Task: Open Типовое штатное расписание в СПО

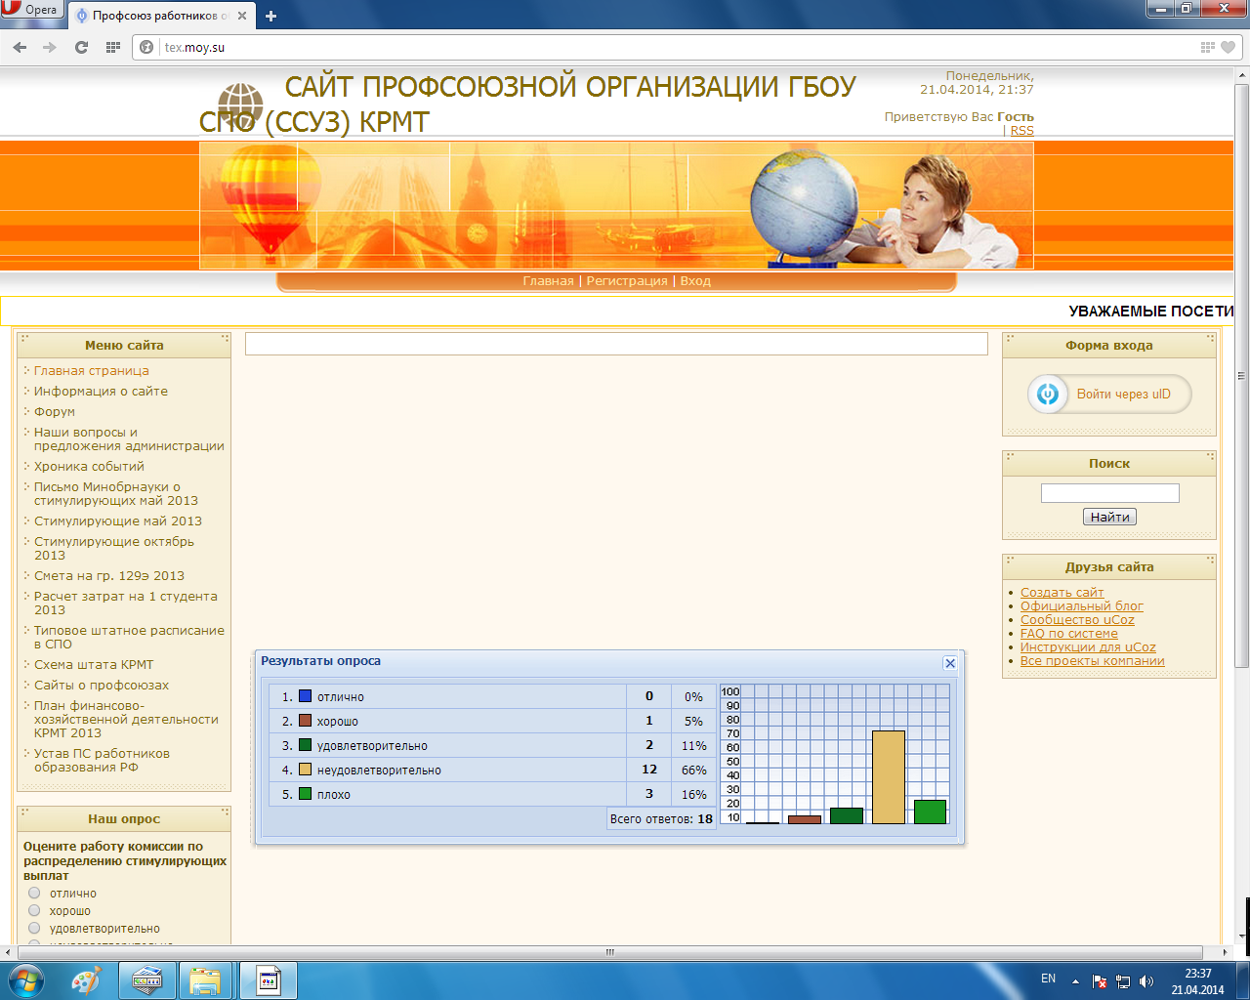Action: 129,638
